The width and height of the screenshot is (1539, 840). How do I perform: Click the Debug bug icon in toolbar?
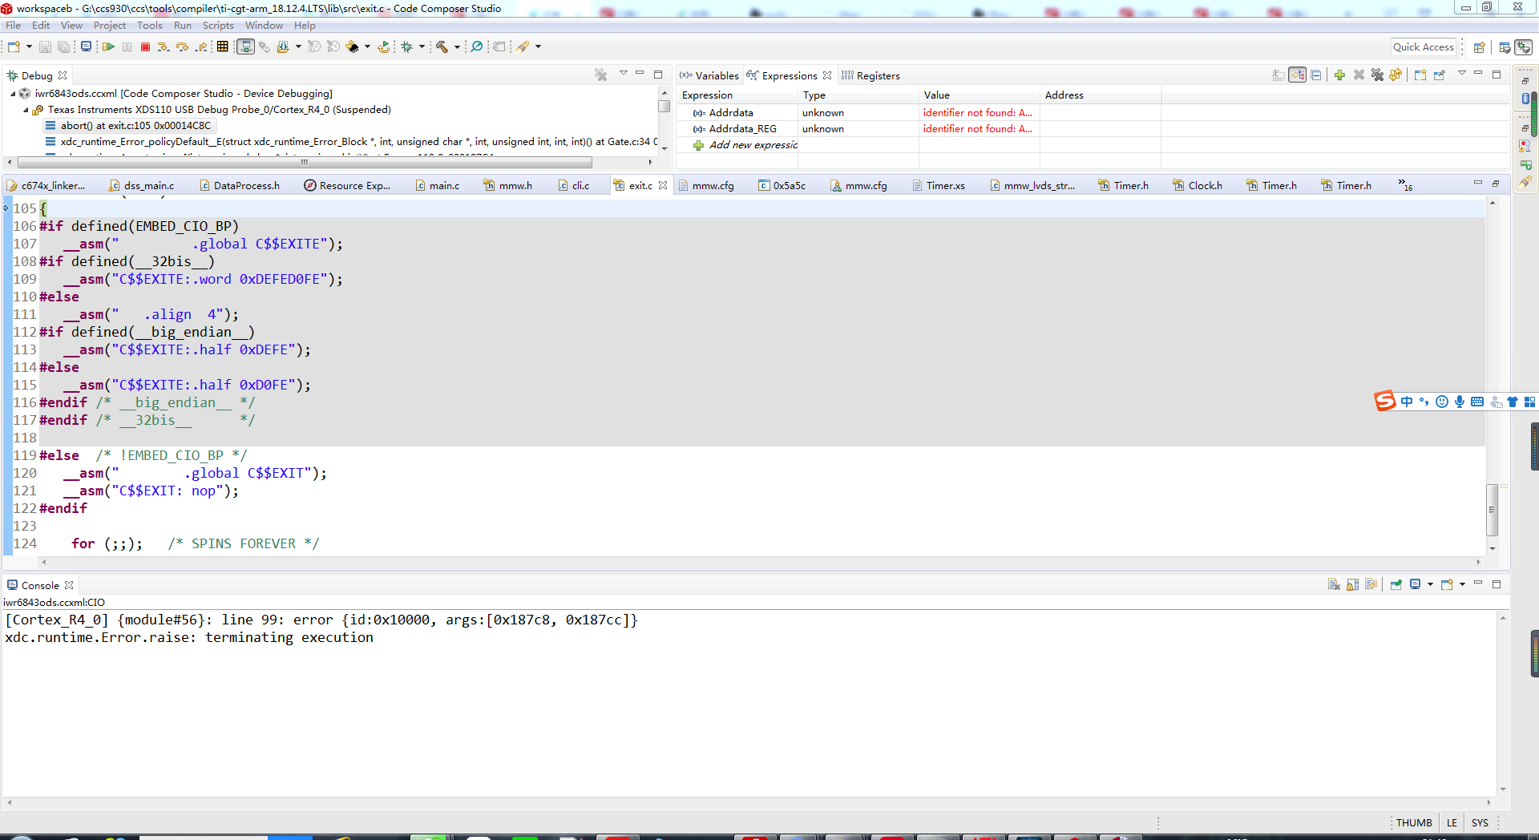(x=407, y=47)
